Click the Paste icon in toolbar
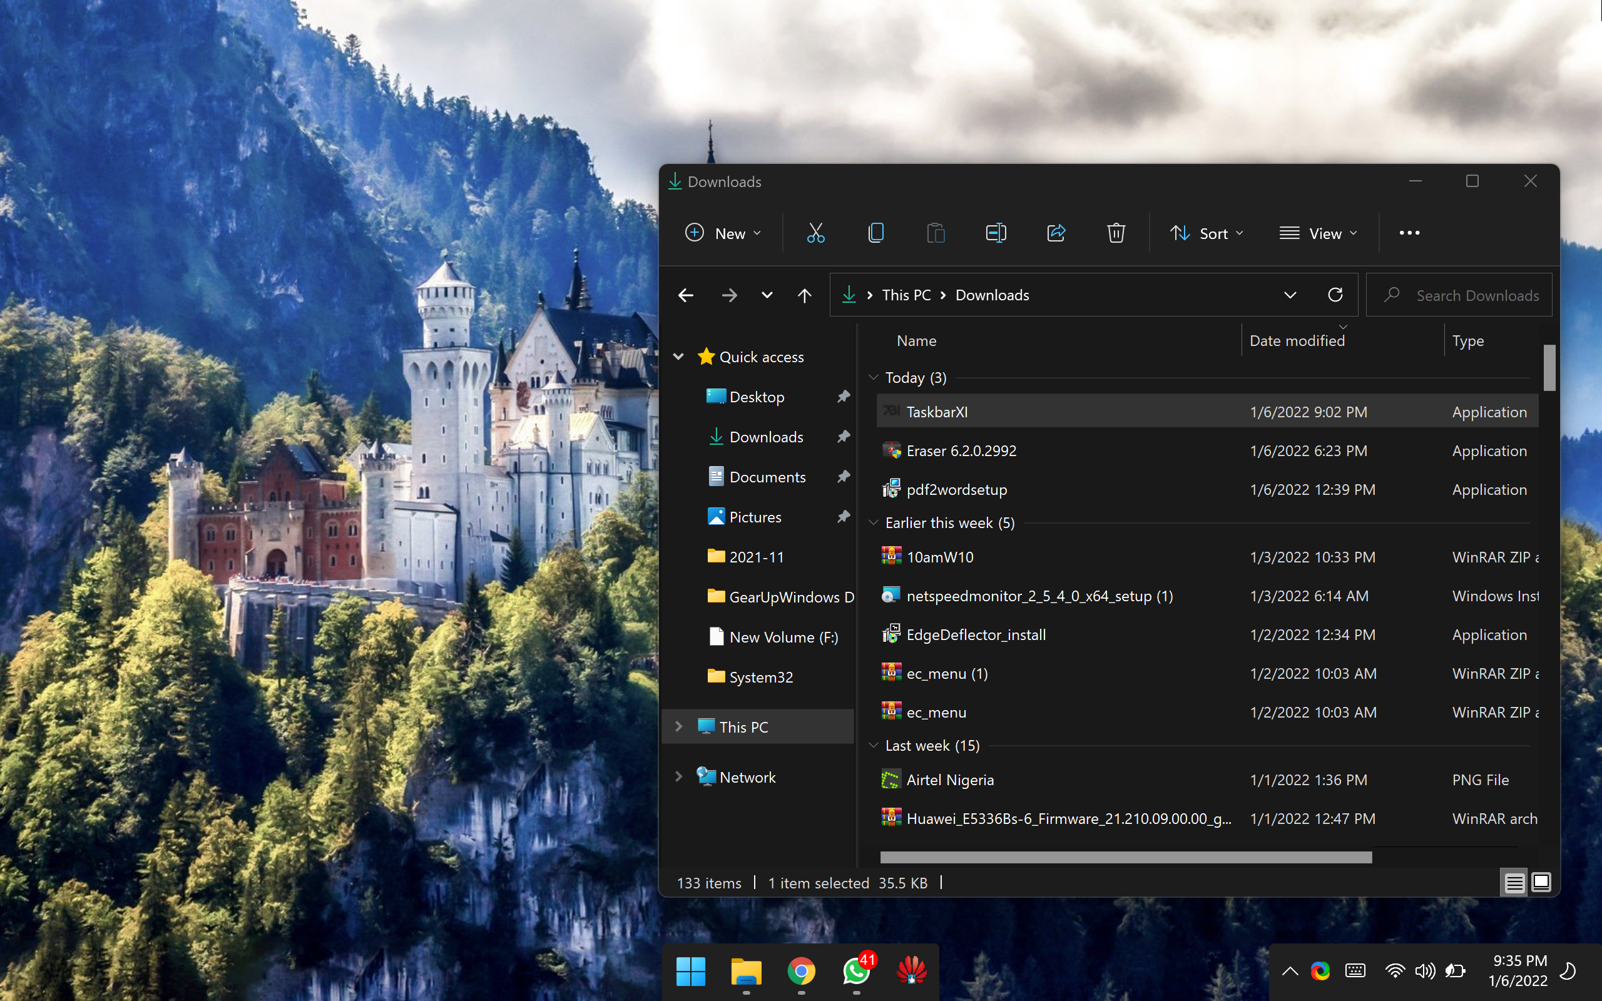The width and height of the screenshot is (1602, 1001). pyautogui.click(x=937, y=233)
